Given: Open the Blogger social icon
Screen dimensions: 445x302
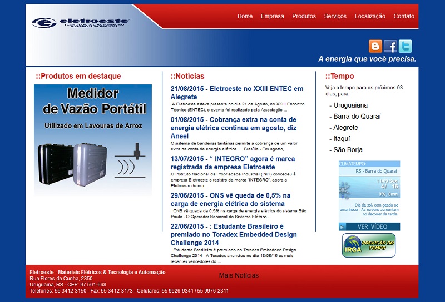Looking at the screenshot, I should pyautogui.click(x=375, y=46).
